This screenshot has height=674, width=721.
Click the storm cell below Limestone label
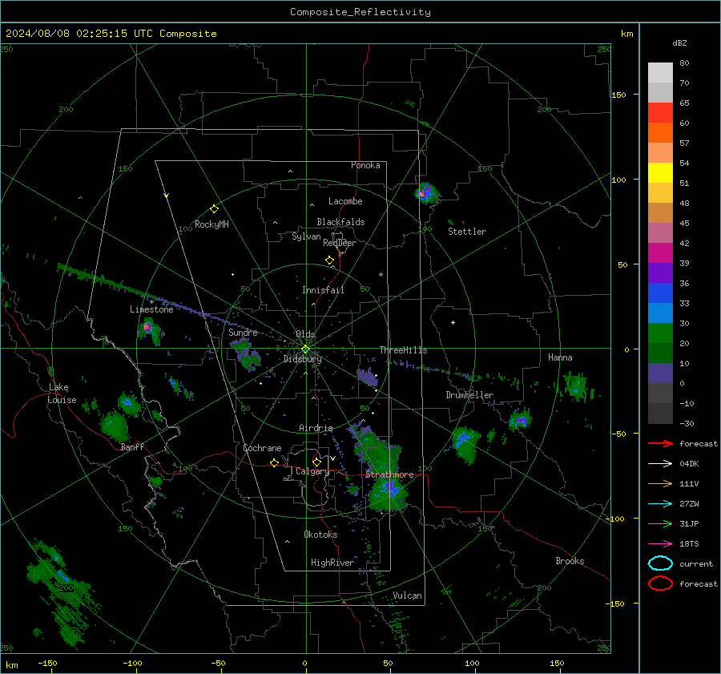coord(150,330)
